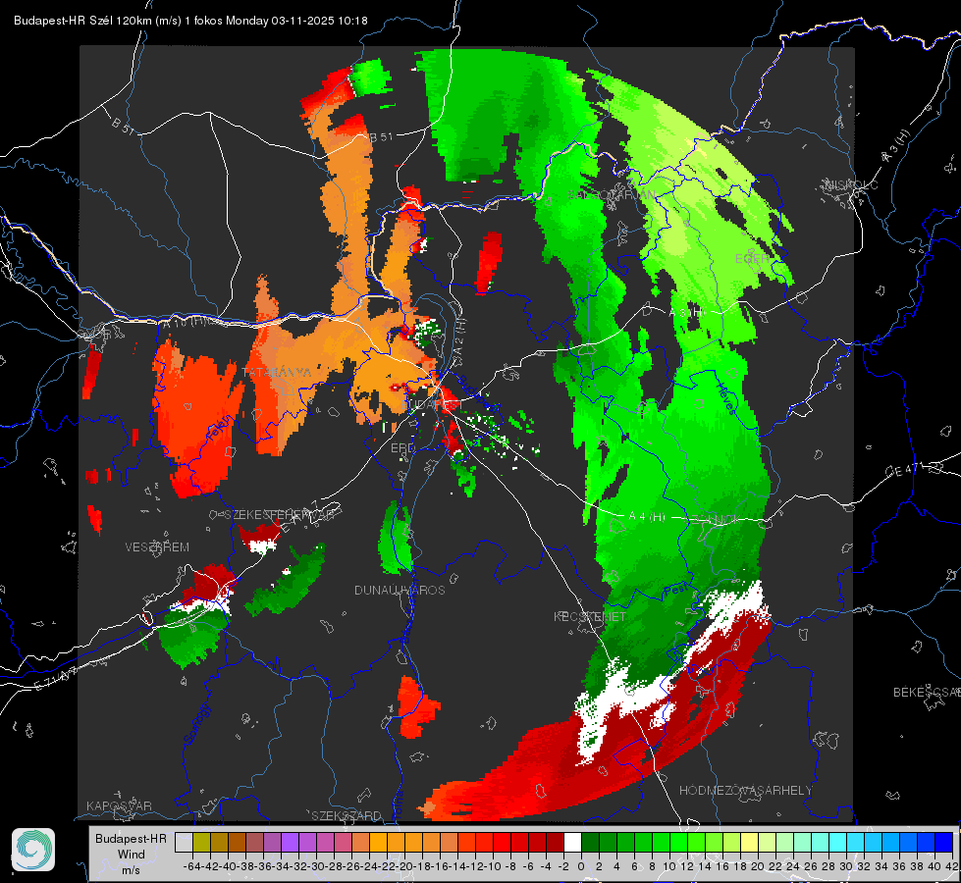This screenshot has height=883, width=961.
Task: Click the 0 legend value
Action: tap(581, 866)
